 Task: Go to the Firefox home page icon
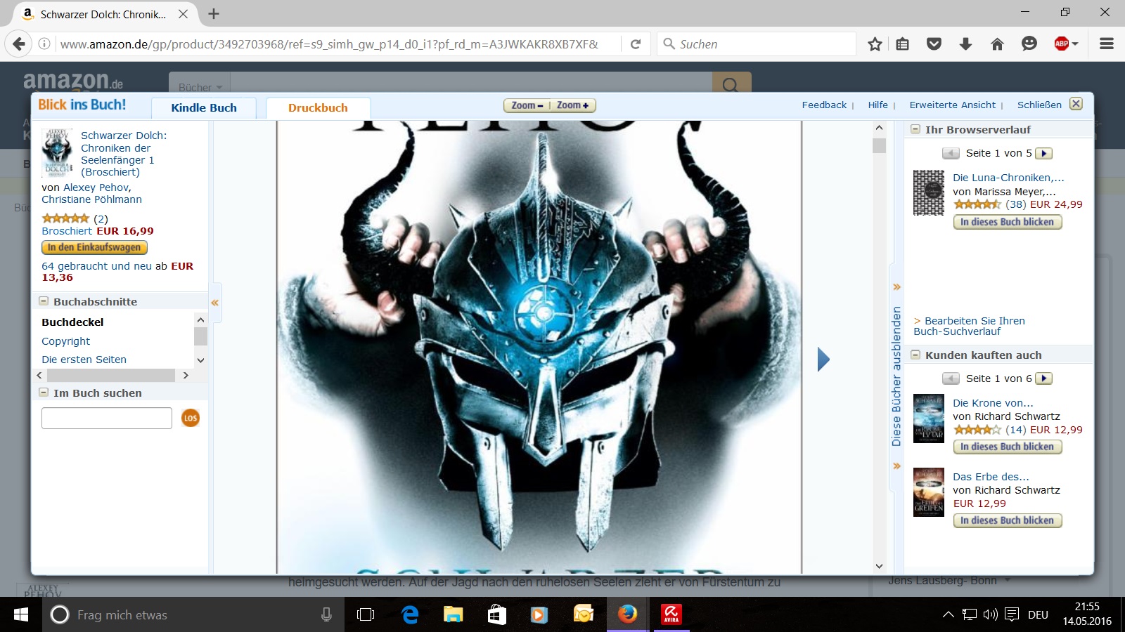[997, 44]
